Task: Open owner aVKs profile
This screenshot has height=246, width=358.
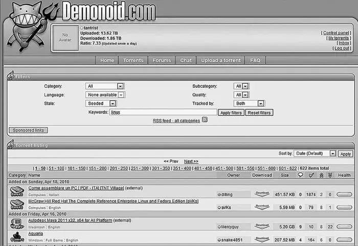Action: (226, 208)
